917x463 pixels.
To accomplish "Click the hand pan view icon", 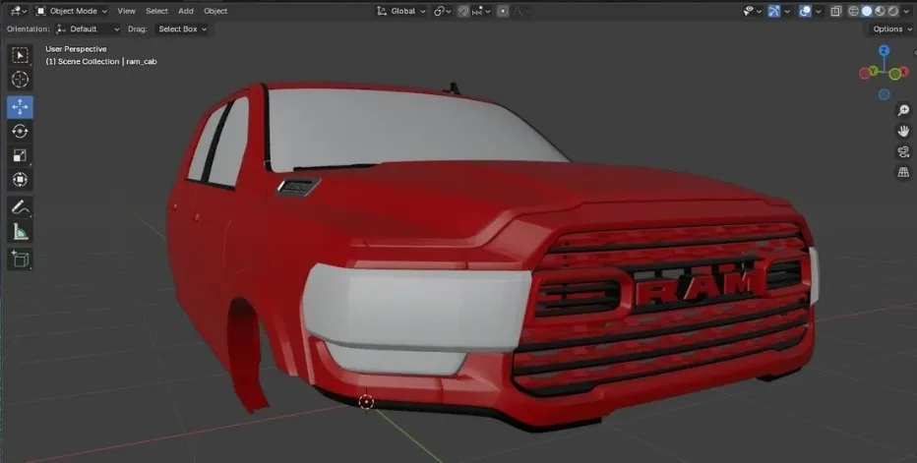I will pos(903,131).
